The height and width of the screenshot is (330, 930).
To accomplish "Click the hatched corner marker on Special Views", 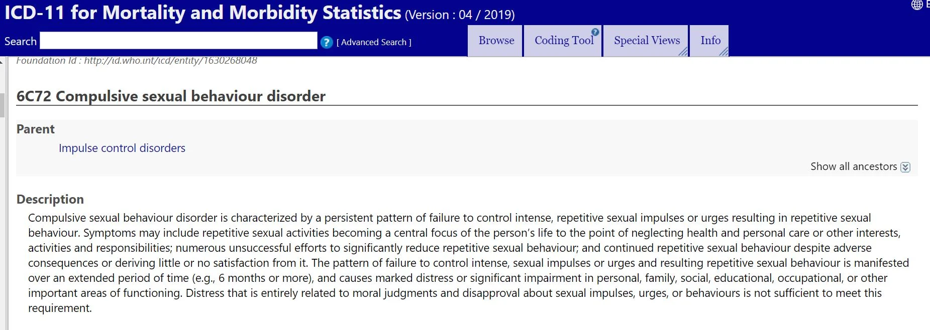I will [683, 52].
